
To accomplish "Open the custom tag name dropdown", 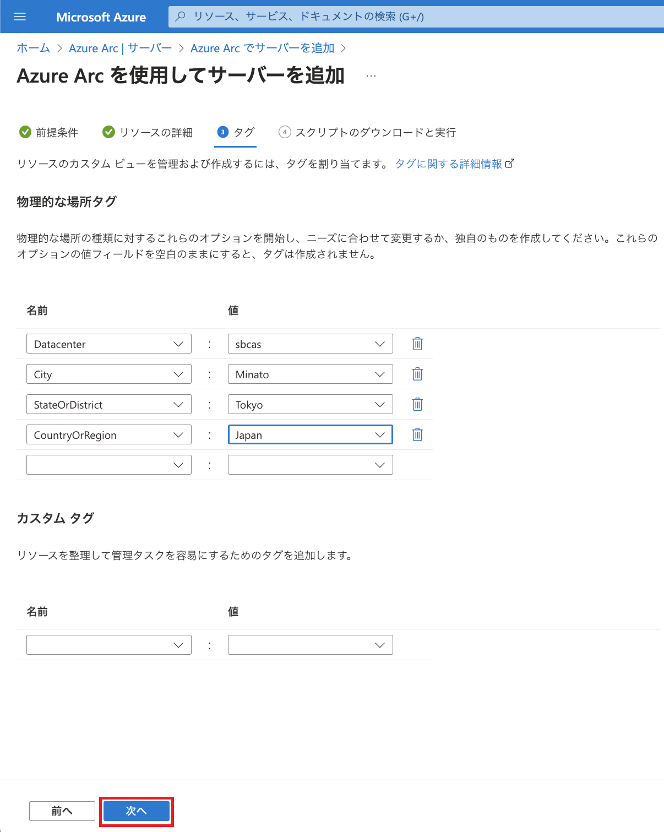I will tap(109, 645).
